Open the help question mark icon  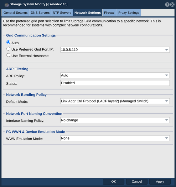pos(167,5)
